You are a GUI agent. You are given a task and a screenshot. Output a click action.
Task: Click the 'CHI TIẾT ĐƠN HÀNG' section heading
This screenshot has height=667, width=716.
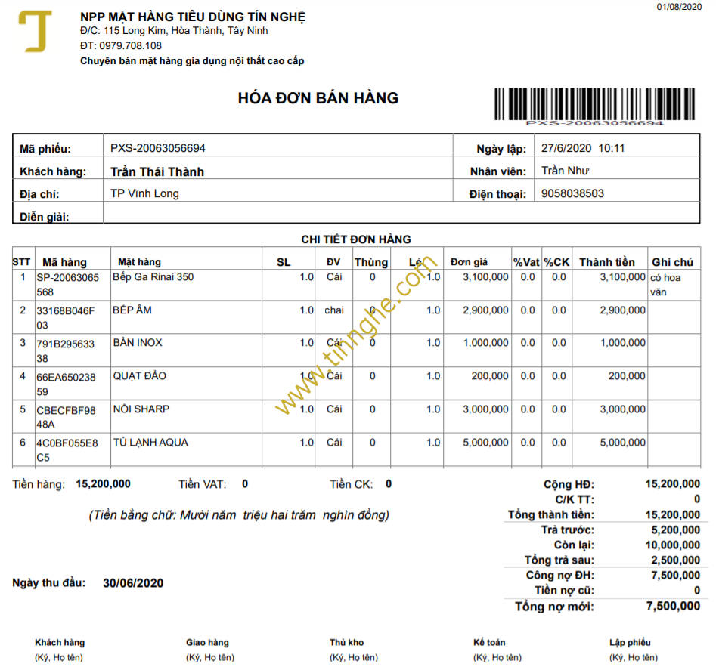point(356,239)
